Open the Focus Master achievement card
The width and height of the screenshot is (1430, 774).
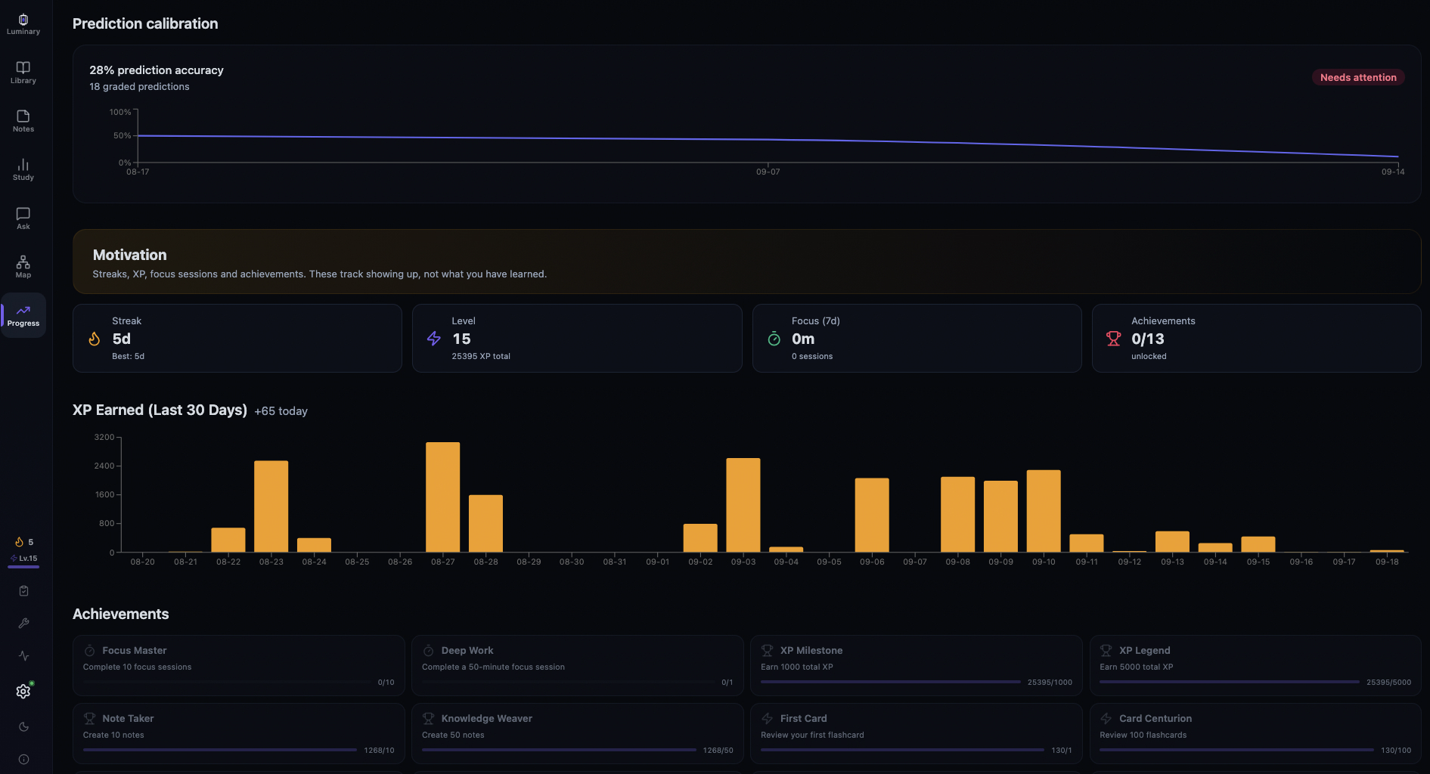(239, 665)
